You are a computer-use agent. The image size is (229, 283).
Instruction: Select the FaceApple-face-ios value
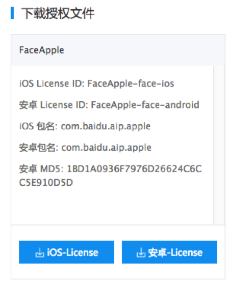point(131,83)
